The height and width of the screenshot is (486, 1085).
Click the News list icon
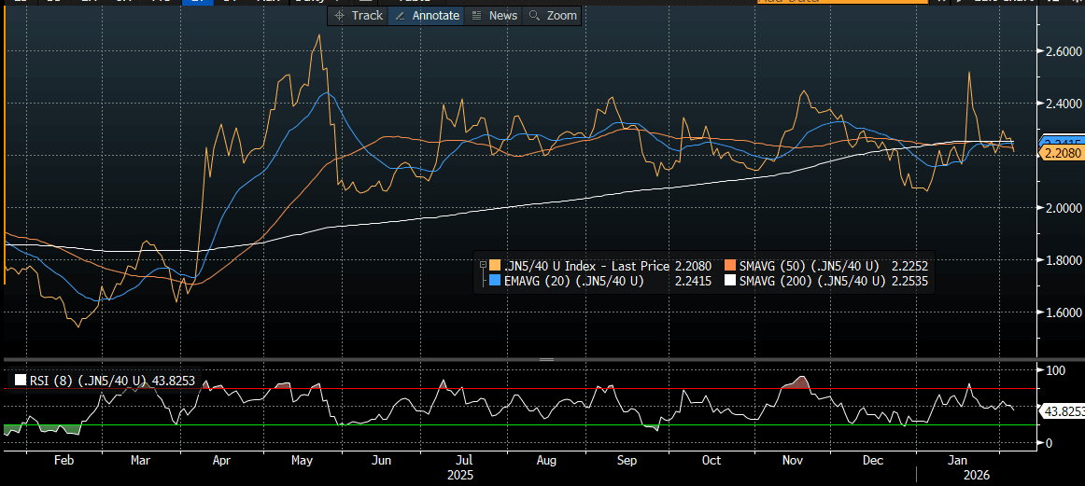(x=476, y=15)
